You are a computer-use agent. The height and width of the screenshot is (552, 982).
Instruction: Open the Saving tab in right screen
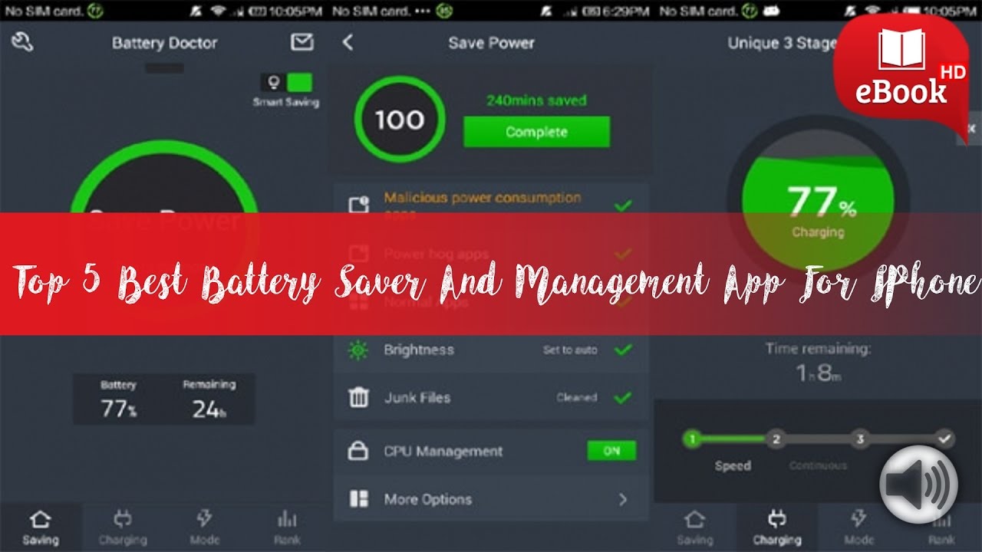point(694,527)
